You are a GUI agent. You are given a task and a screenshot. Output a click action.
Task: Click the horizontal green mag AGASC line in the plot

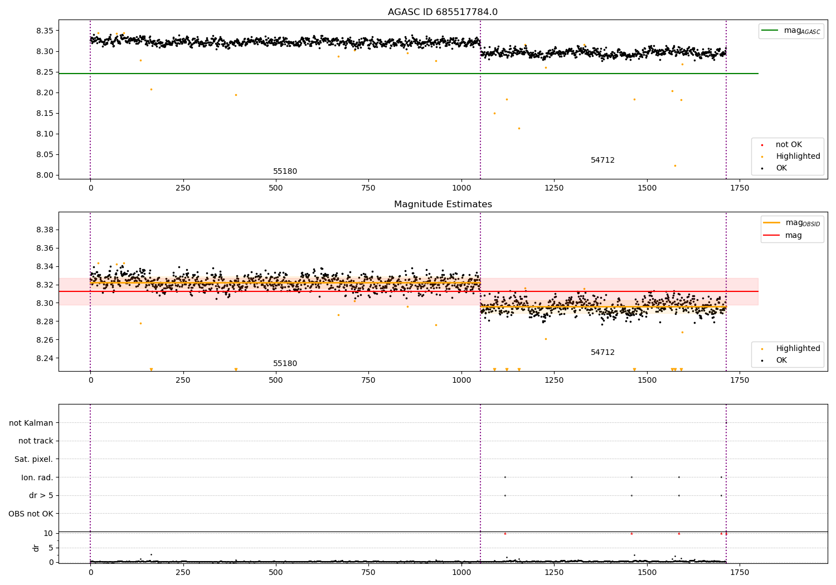(x=409, y=74)
